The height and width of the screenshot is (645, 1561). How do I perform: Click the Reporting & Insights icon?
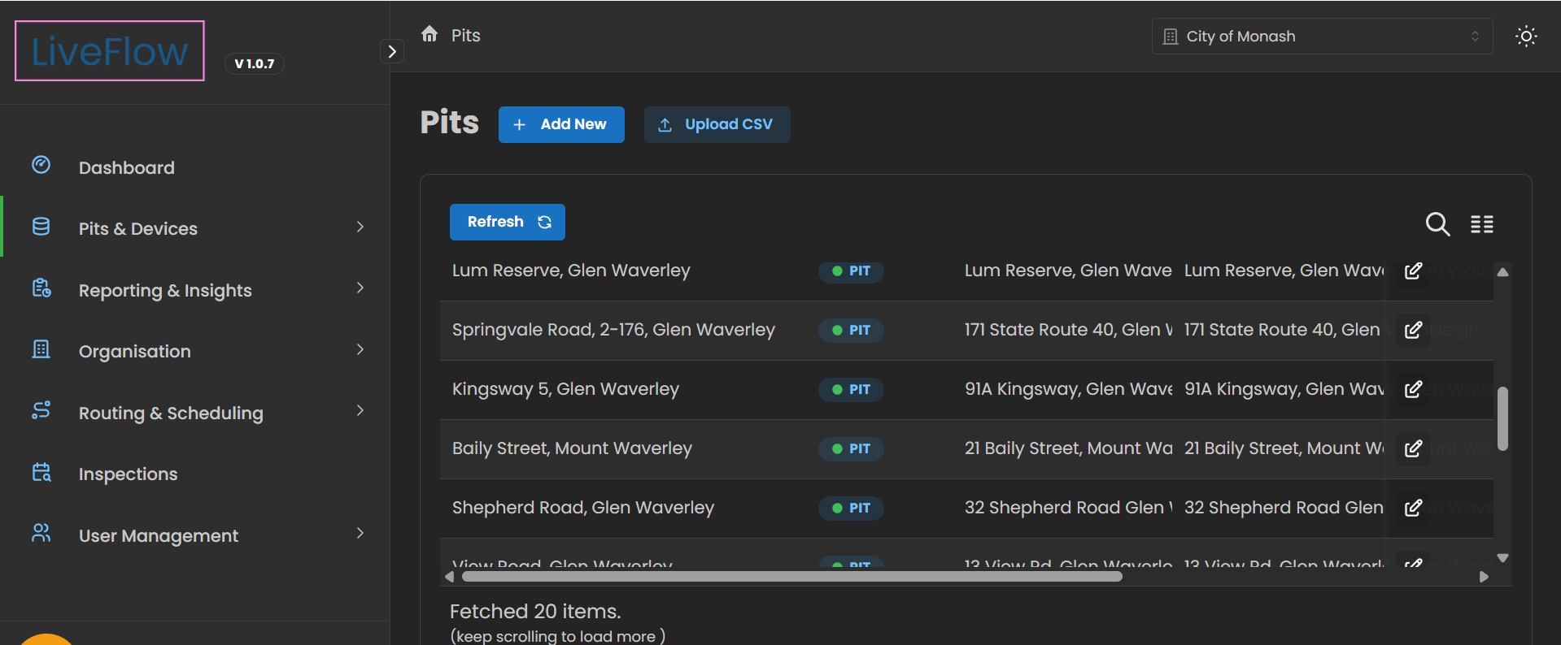pyautogui.click(x=41, y=288)
